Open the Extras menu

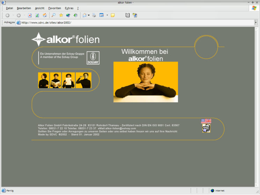(x=69, y=8)
